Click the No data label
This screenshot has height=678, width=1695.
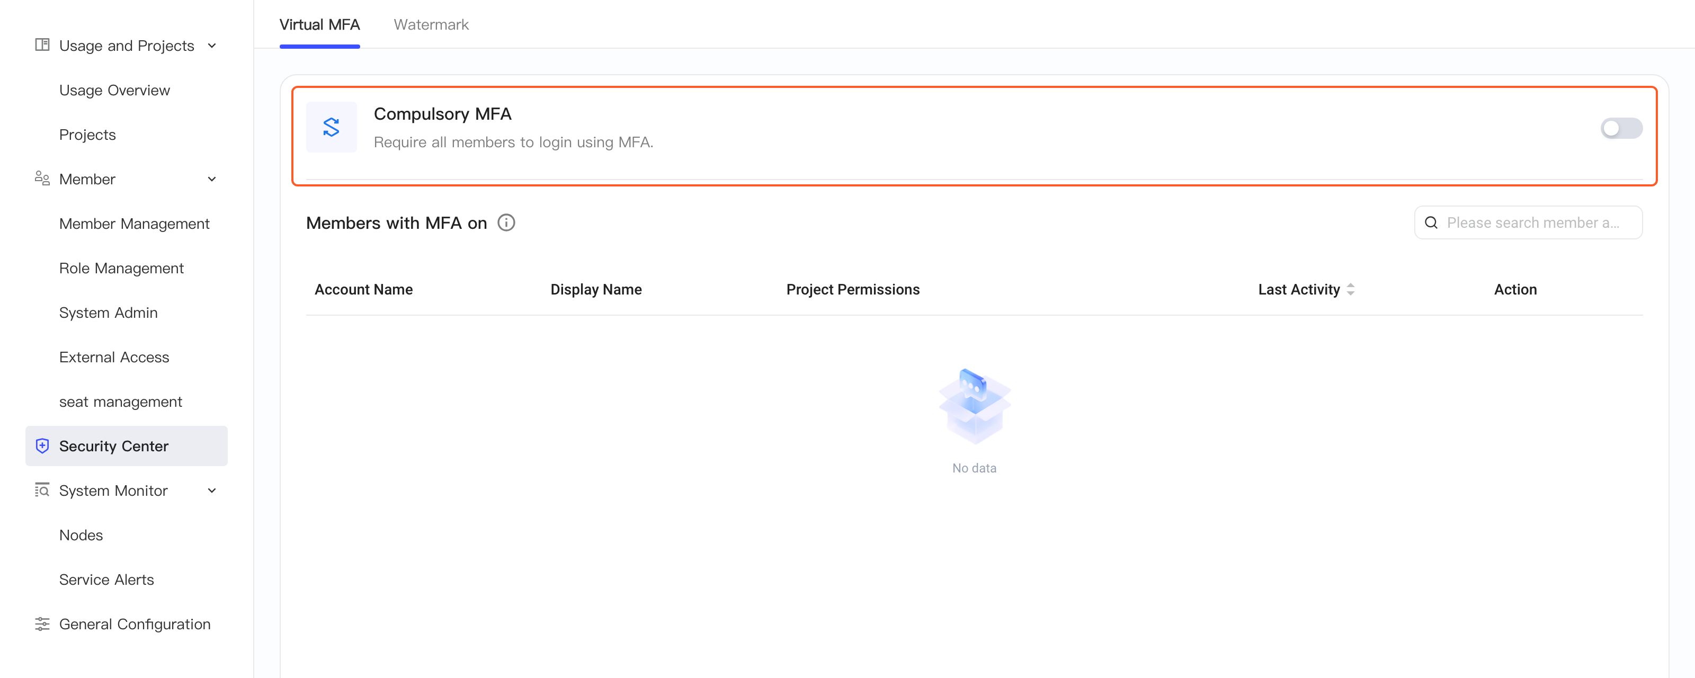click(x=974, y=468)
